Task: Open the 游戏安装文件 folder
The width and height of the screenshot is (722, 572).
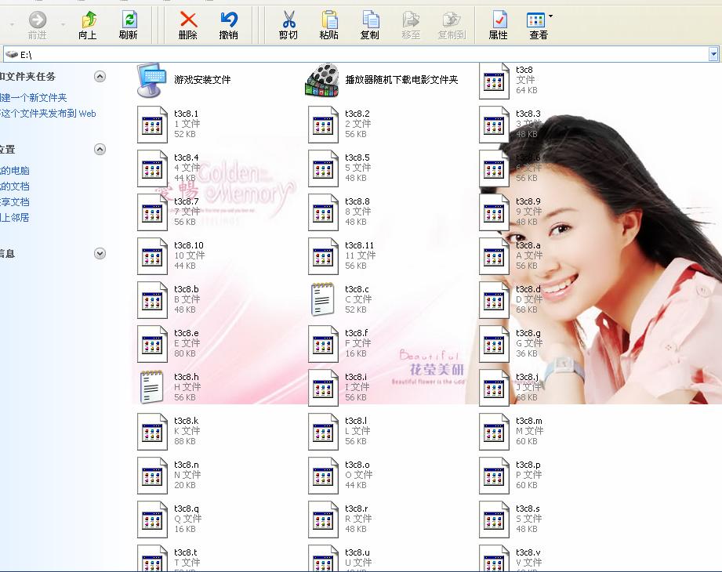Action: [x=152, y=80]
